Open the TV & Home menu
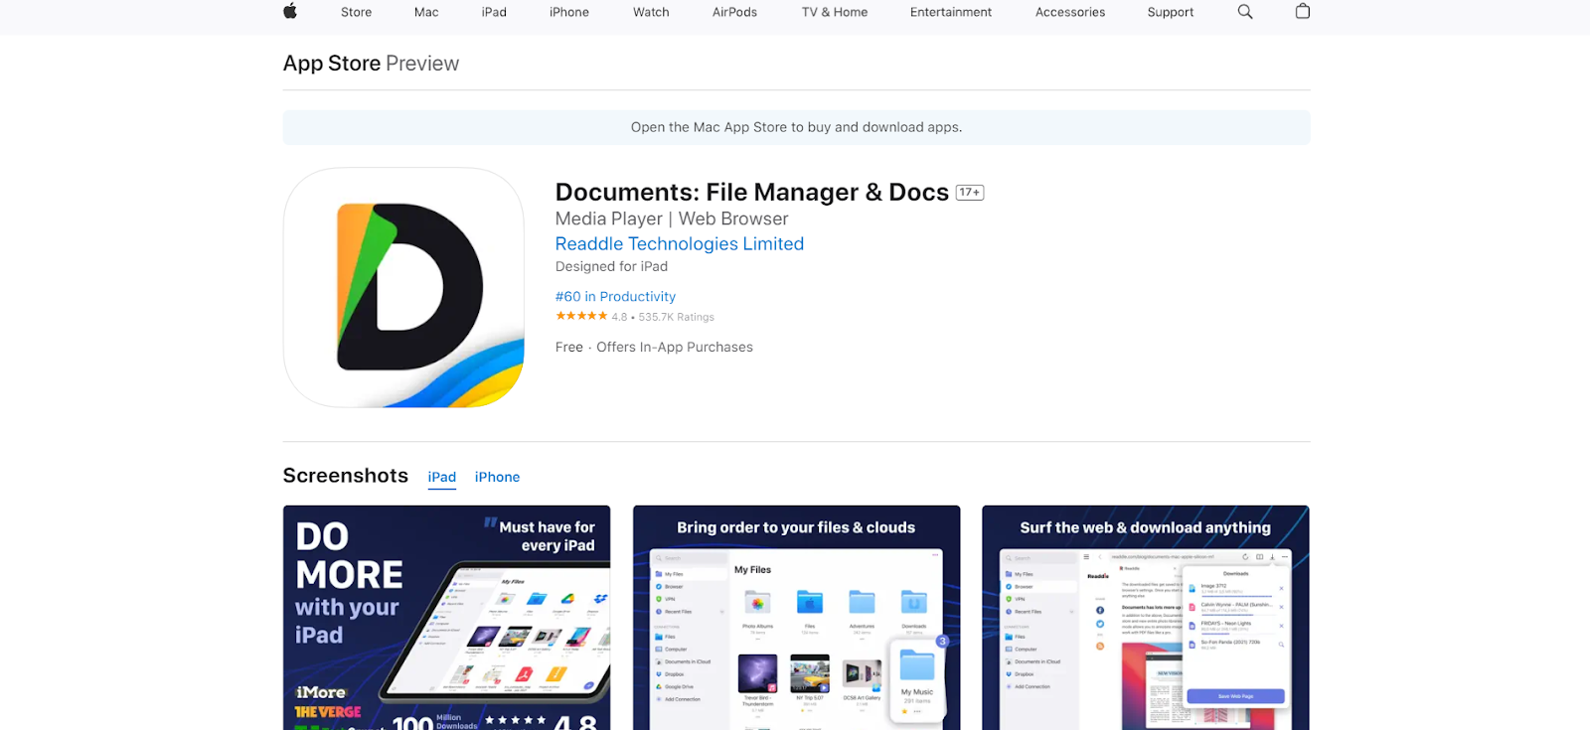The height and width of the screenshot is (730, 1590). 835,12
